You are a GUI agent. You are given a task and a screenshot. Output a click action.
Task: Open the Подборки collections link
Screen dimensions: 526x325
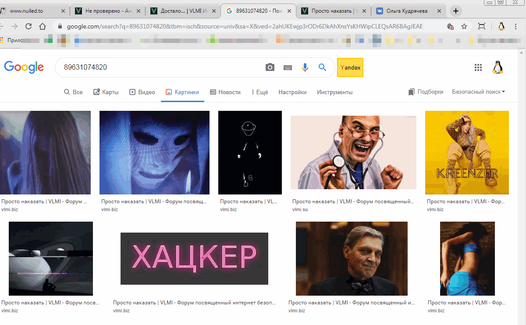pos(426,92)
